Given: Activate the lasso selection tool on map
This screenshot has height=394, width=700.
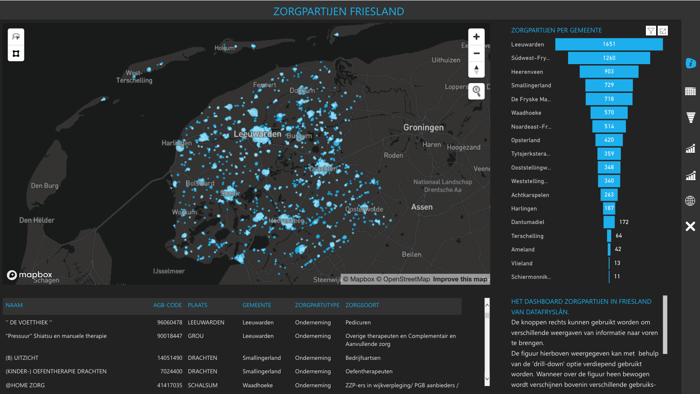Looking at the screenshot, I should point(16,37).
